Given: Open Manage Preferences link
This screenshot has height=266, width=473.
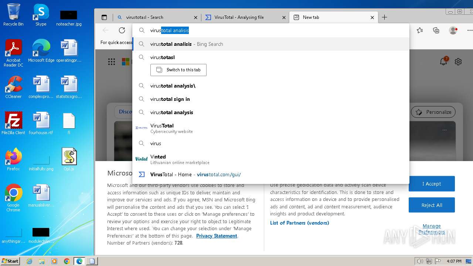Looking at the screenshot, I should (x=432, y=229).
